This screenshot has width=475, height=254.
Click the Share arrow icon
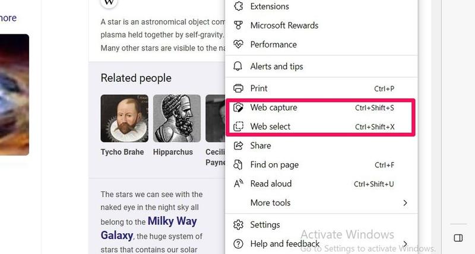tap(239, 145)
